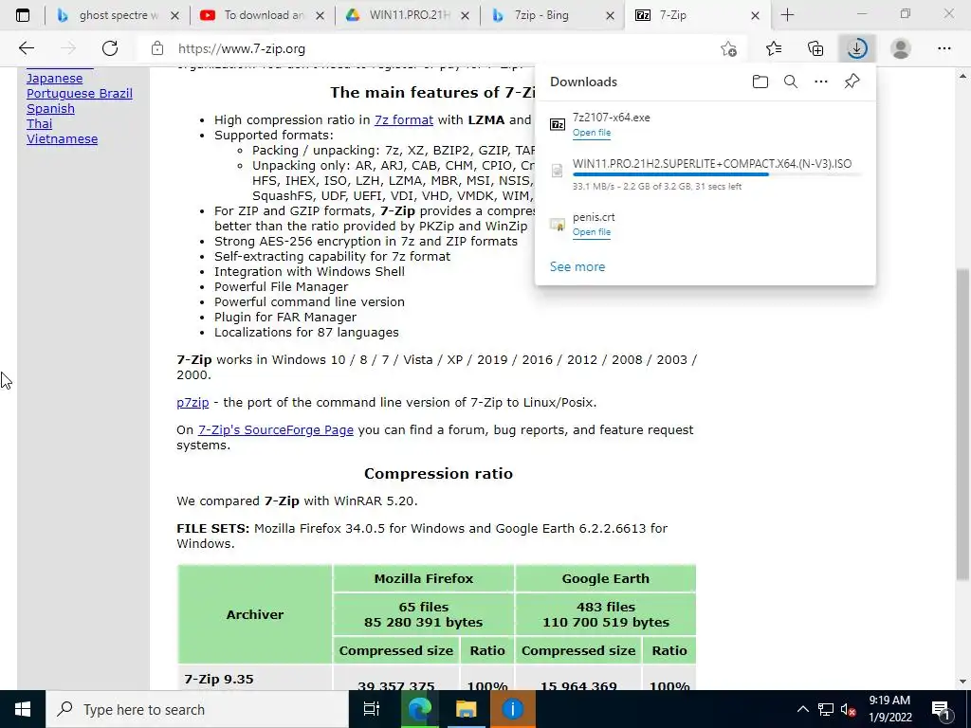Click the scrollbar down arrow
Screen dimensions: 971x728
(x=962, y=682)
